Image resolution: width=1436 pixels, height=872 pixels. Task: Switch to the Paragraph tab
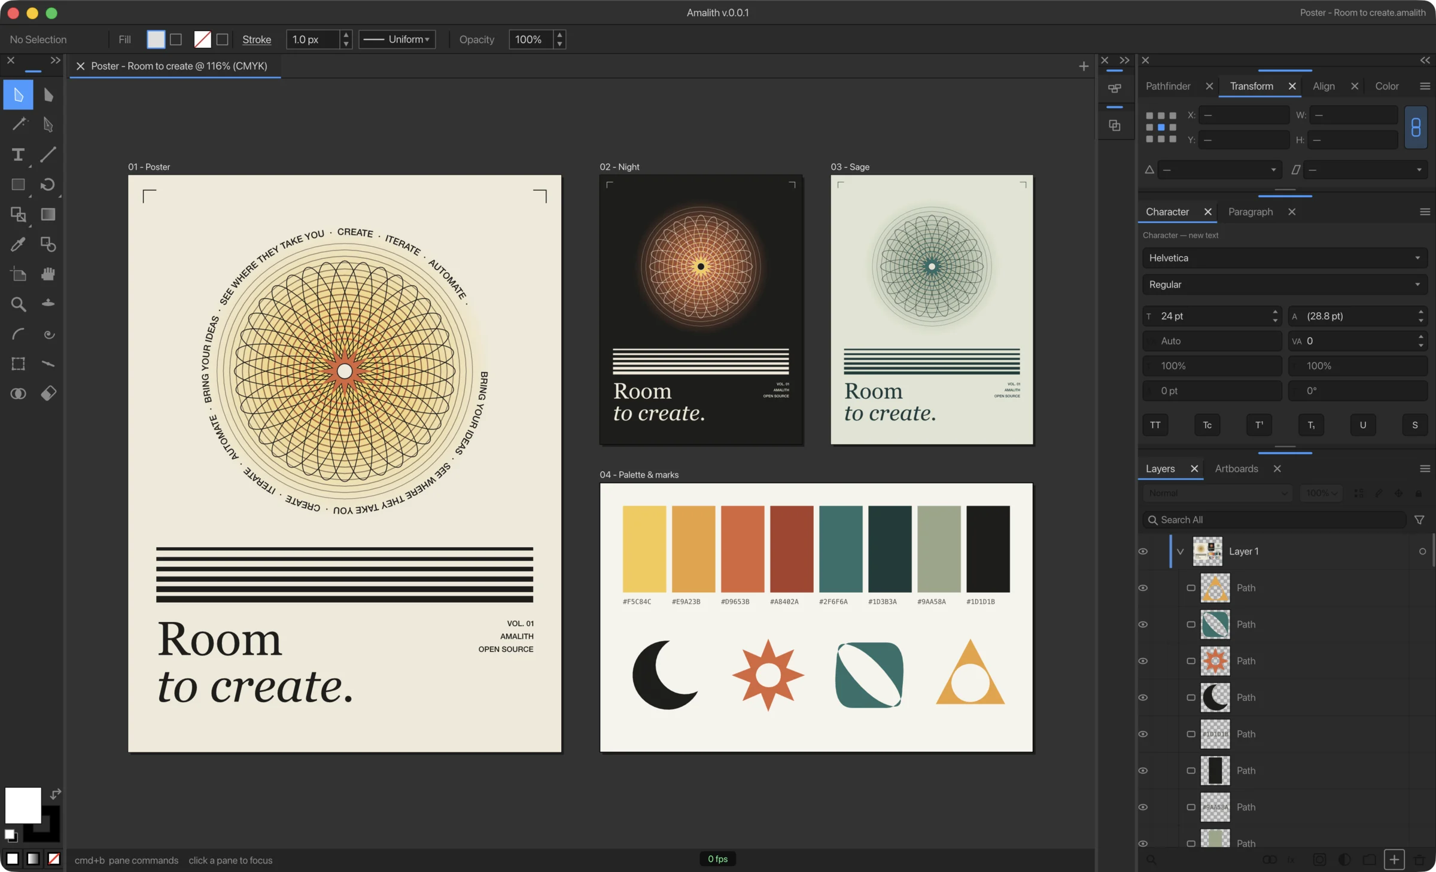pos(1251,212)
